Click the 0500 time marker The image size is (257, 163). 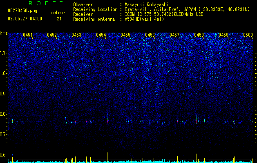coord(248,35)
